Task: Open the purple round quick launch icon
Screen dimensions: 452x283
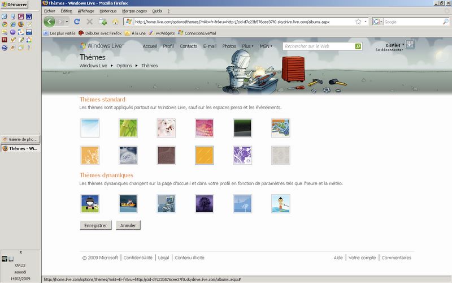Action: [x=12, y=32]
